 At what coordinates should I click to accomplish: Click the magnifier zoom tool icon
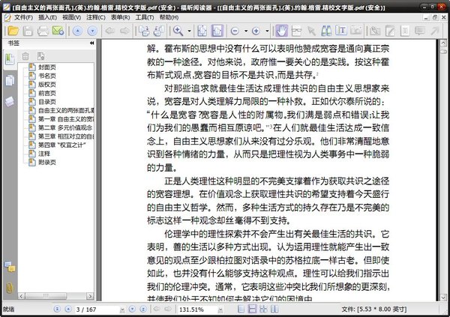[178, 31]
